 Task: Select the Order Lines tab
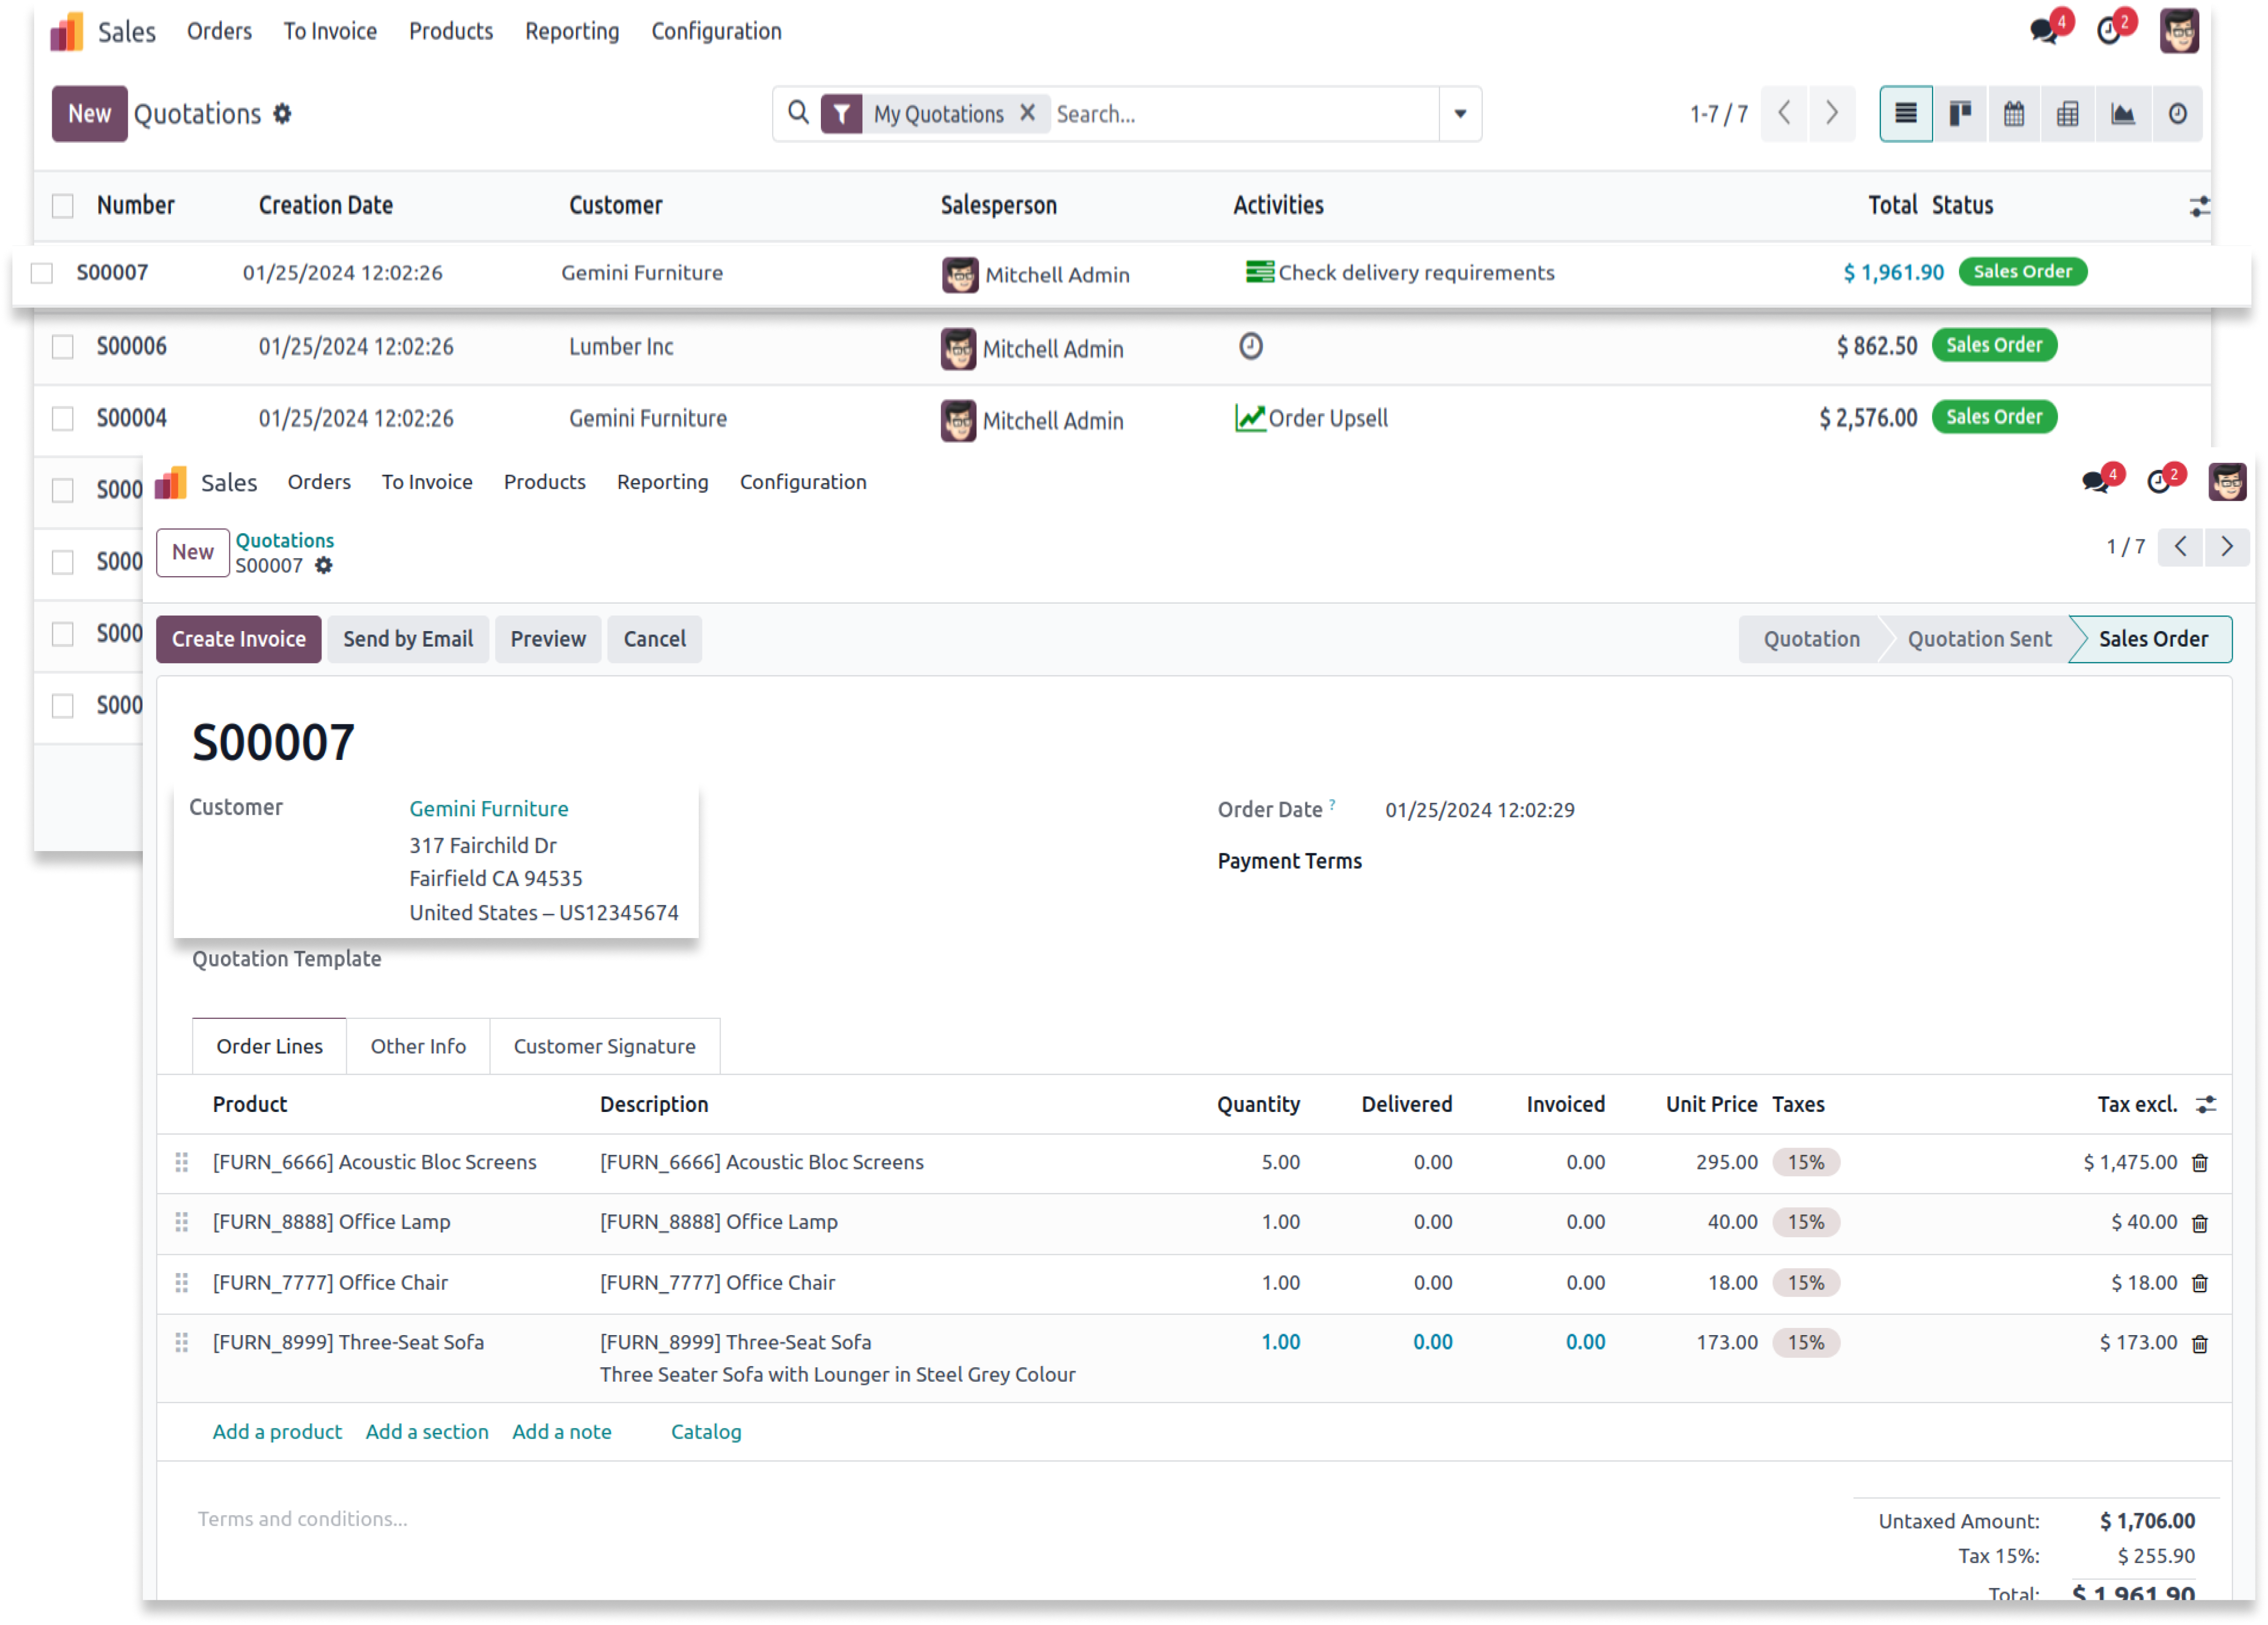coord(269,1046)
